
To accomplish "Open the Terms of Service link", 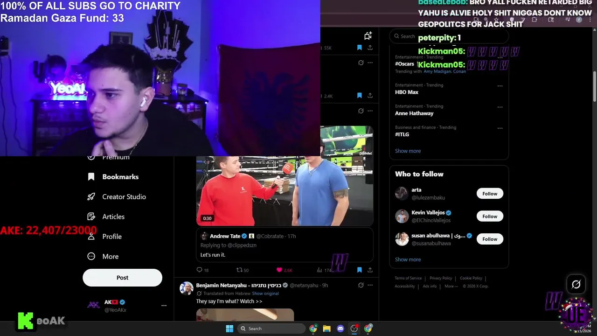I will click(x=408, y=278).
